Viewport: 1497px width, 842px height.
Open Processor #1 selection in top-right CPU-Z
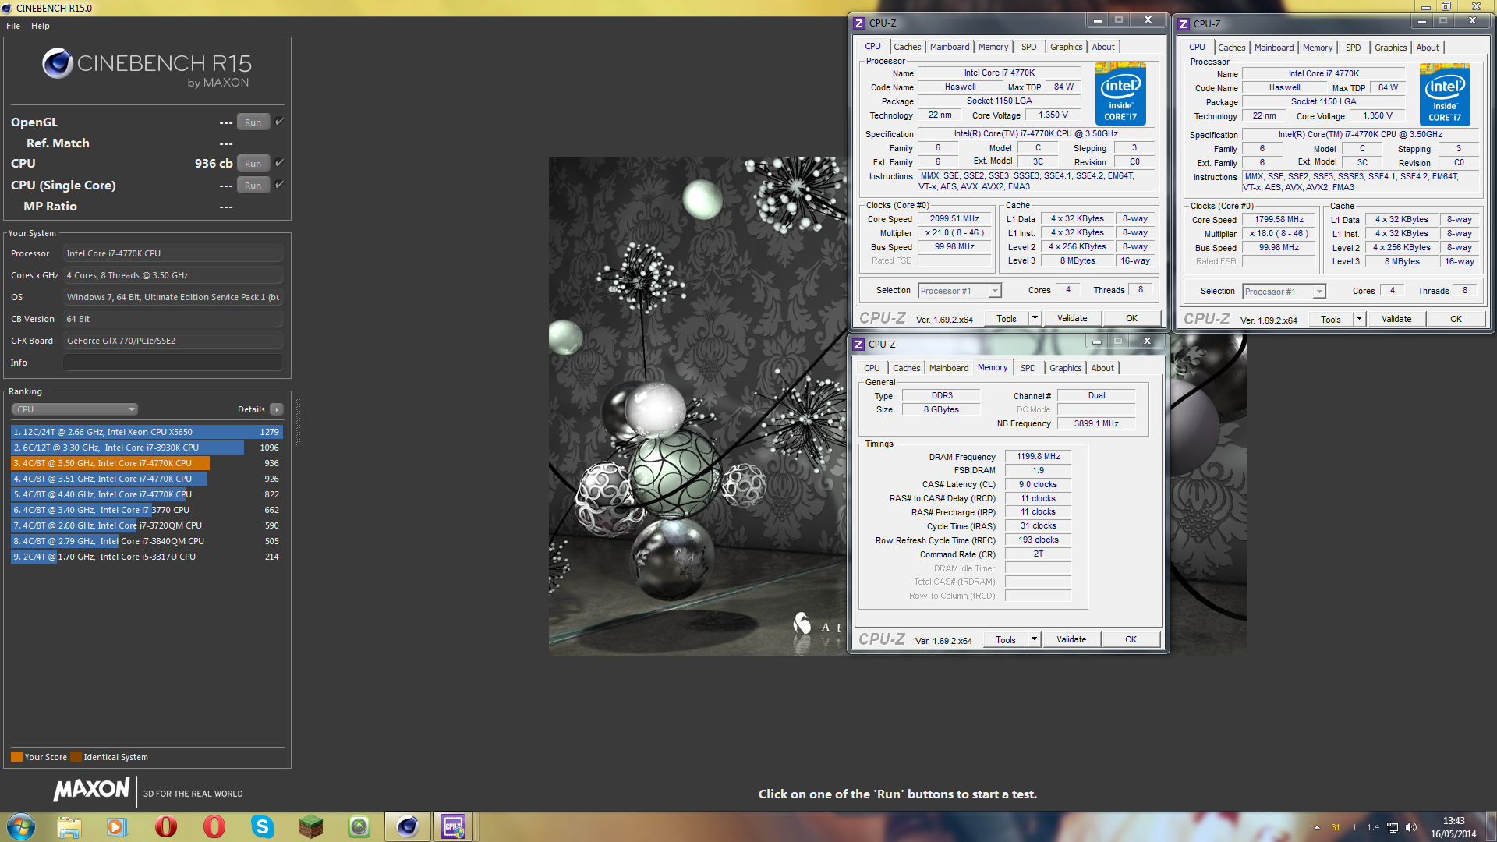[1283, 292]
